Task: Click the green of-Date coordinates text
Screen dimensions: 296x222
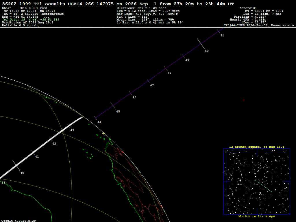Action: point(31,20)
